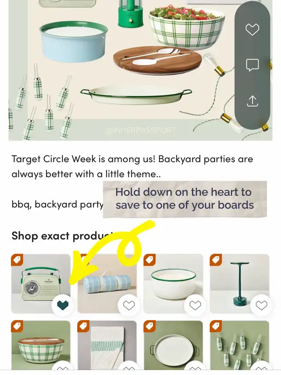Click price tag on plaid bowl thumbnail
Image resolution: width=281 pixels, height=375 pixels.
(x=17, y=326)
